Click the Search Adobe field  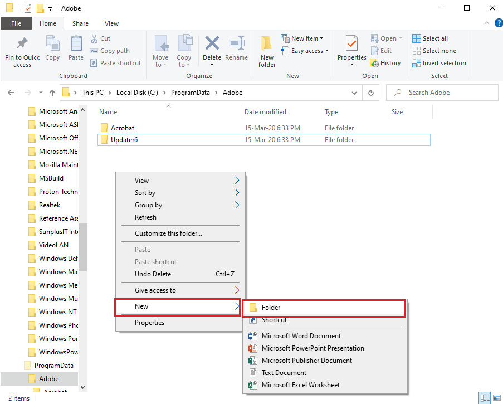click(x=442, y=93)
